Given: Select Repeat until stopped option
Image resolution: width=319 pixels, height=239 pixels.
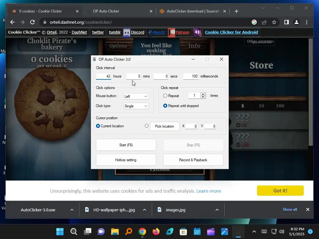Looking at the screenshot, I should point(165,106).
